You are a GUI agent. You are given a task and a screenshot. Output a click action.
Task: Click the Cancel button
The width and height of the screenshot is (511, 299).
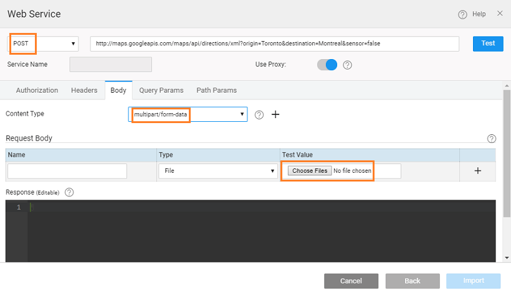pyautogui.click(x=351, y=281)
